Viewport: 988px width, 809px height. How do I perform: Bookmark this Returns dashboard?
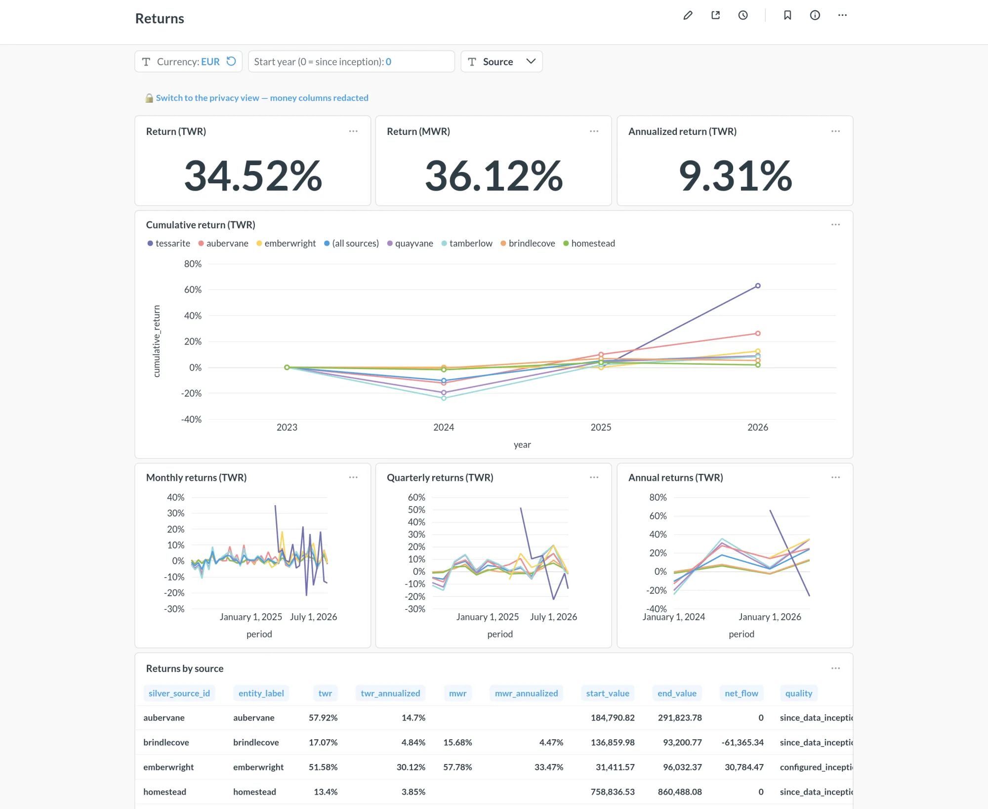(x=787, y=15)
